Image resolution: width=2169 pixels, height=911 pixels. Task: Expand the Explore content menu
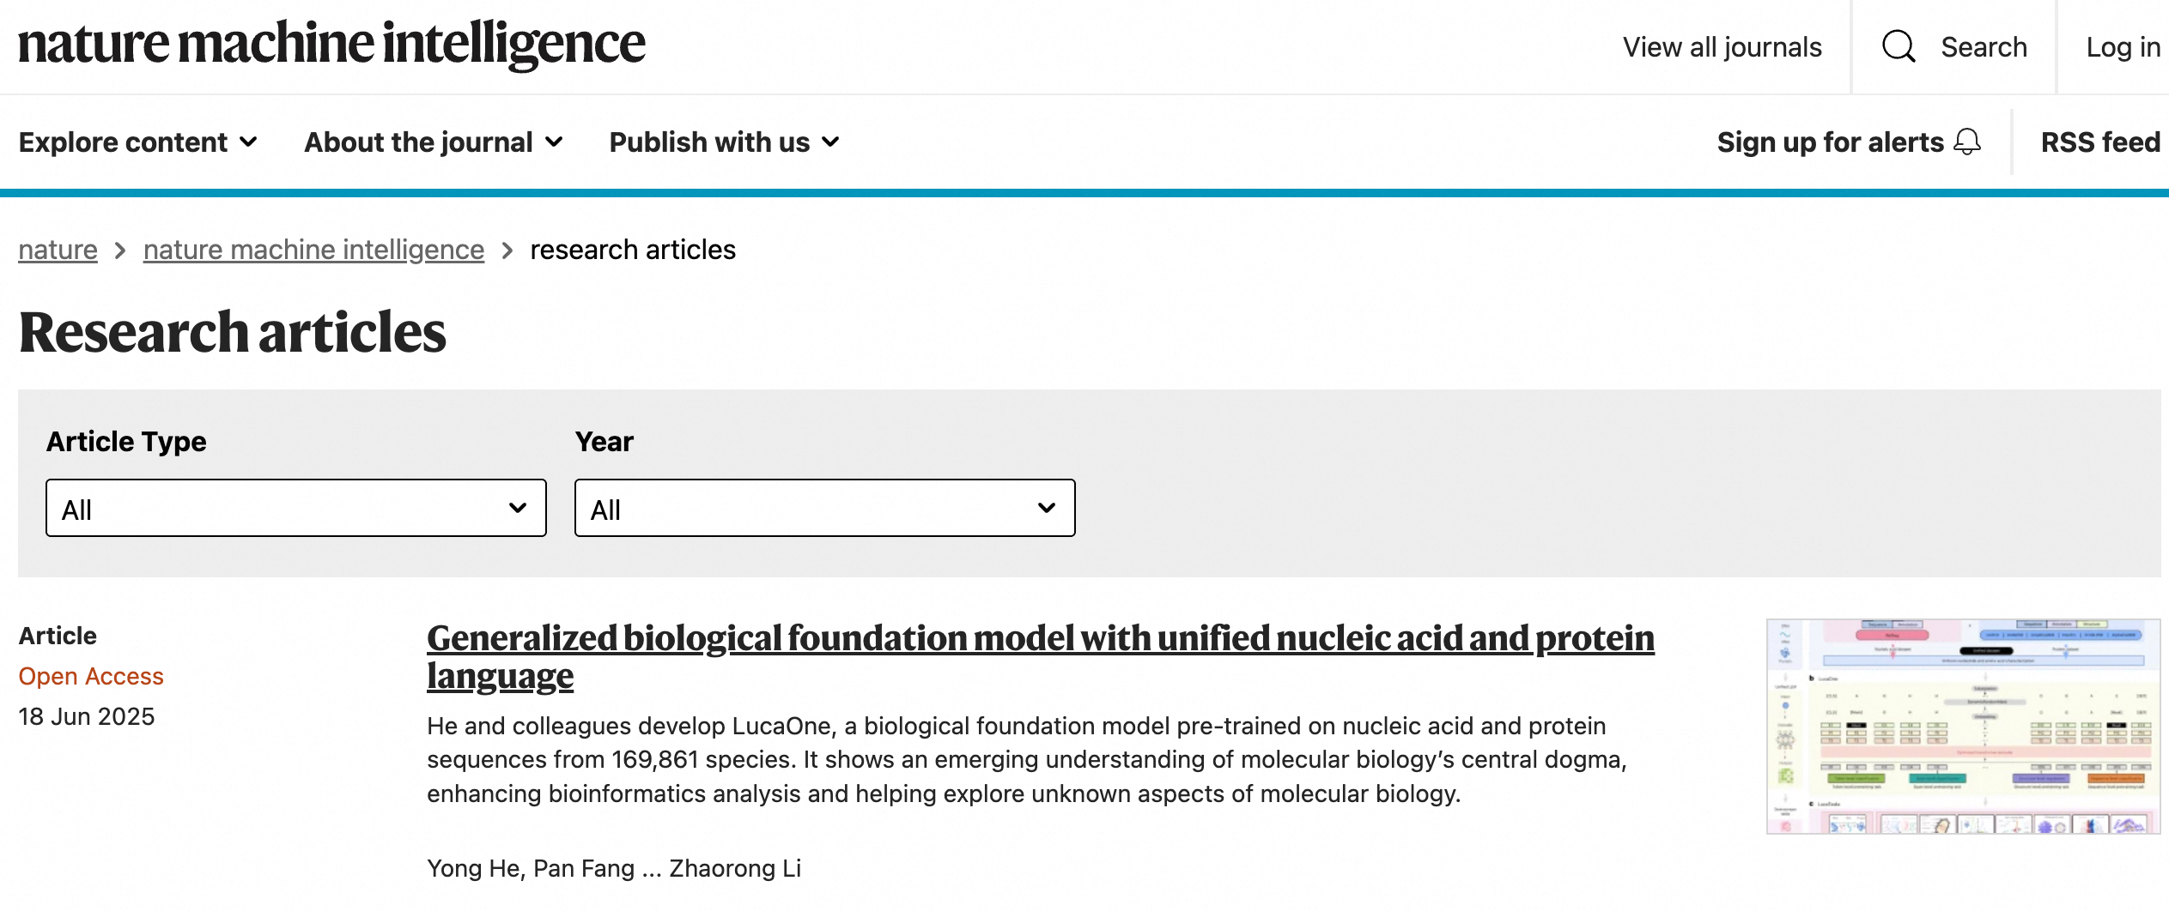pyautogui.click(x=124, y=142)
